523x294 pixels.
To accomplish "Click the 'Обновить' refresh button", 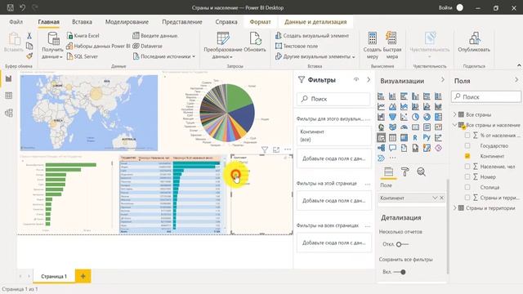I will 255,42.
